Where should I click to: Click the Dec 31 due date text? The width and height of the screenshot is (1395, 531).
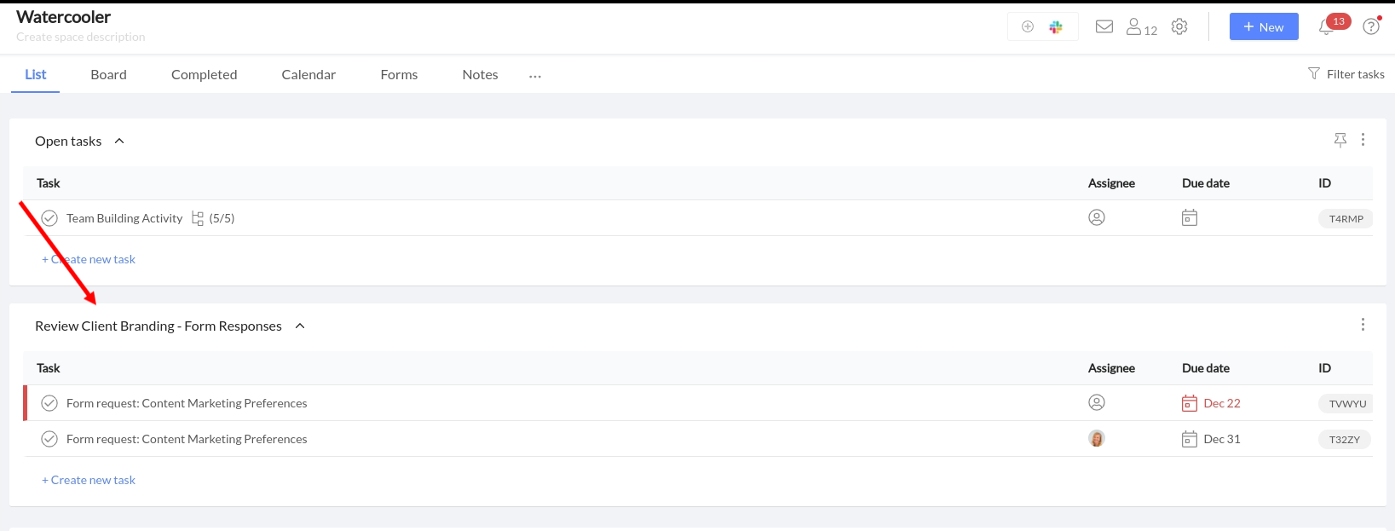pos(1222,439)
